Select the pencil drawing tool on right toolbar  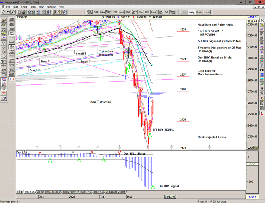[262, 25]
